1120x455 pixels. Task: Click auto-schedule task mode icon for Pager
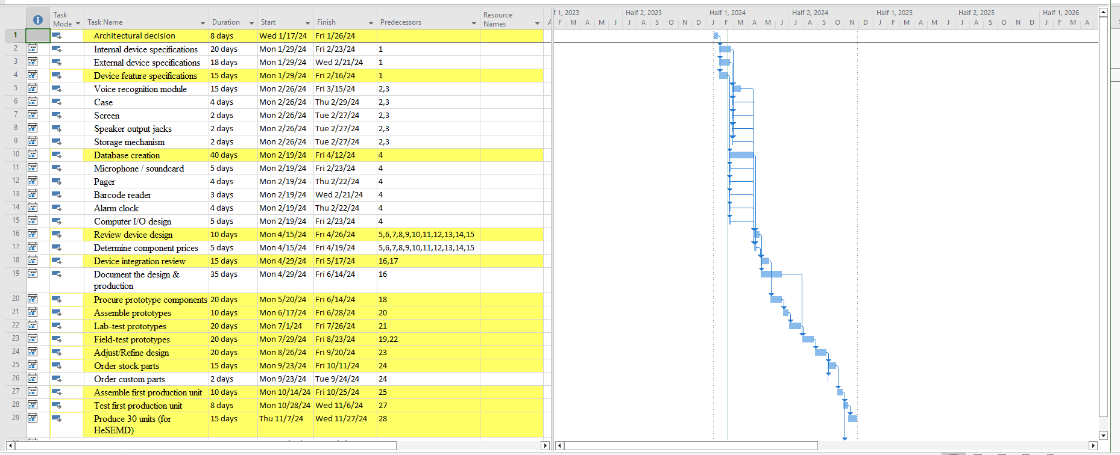57,182
